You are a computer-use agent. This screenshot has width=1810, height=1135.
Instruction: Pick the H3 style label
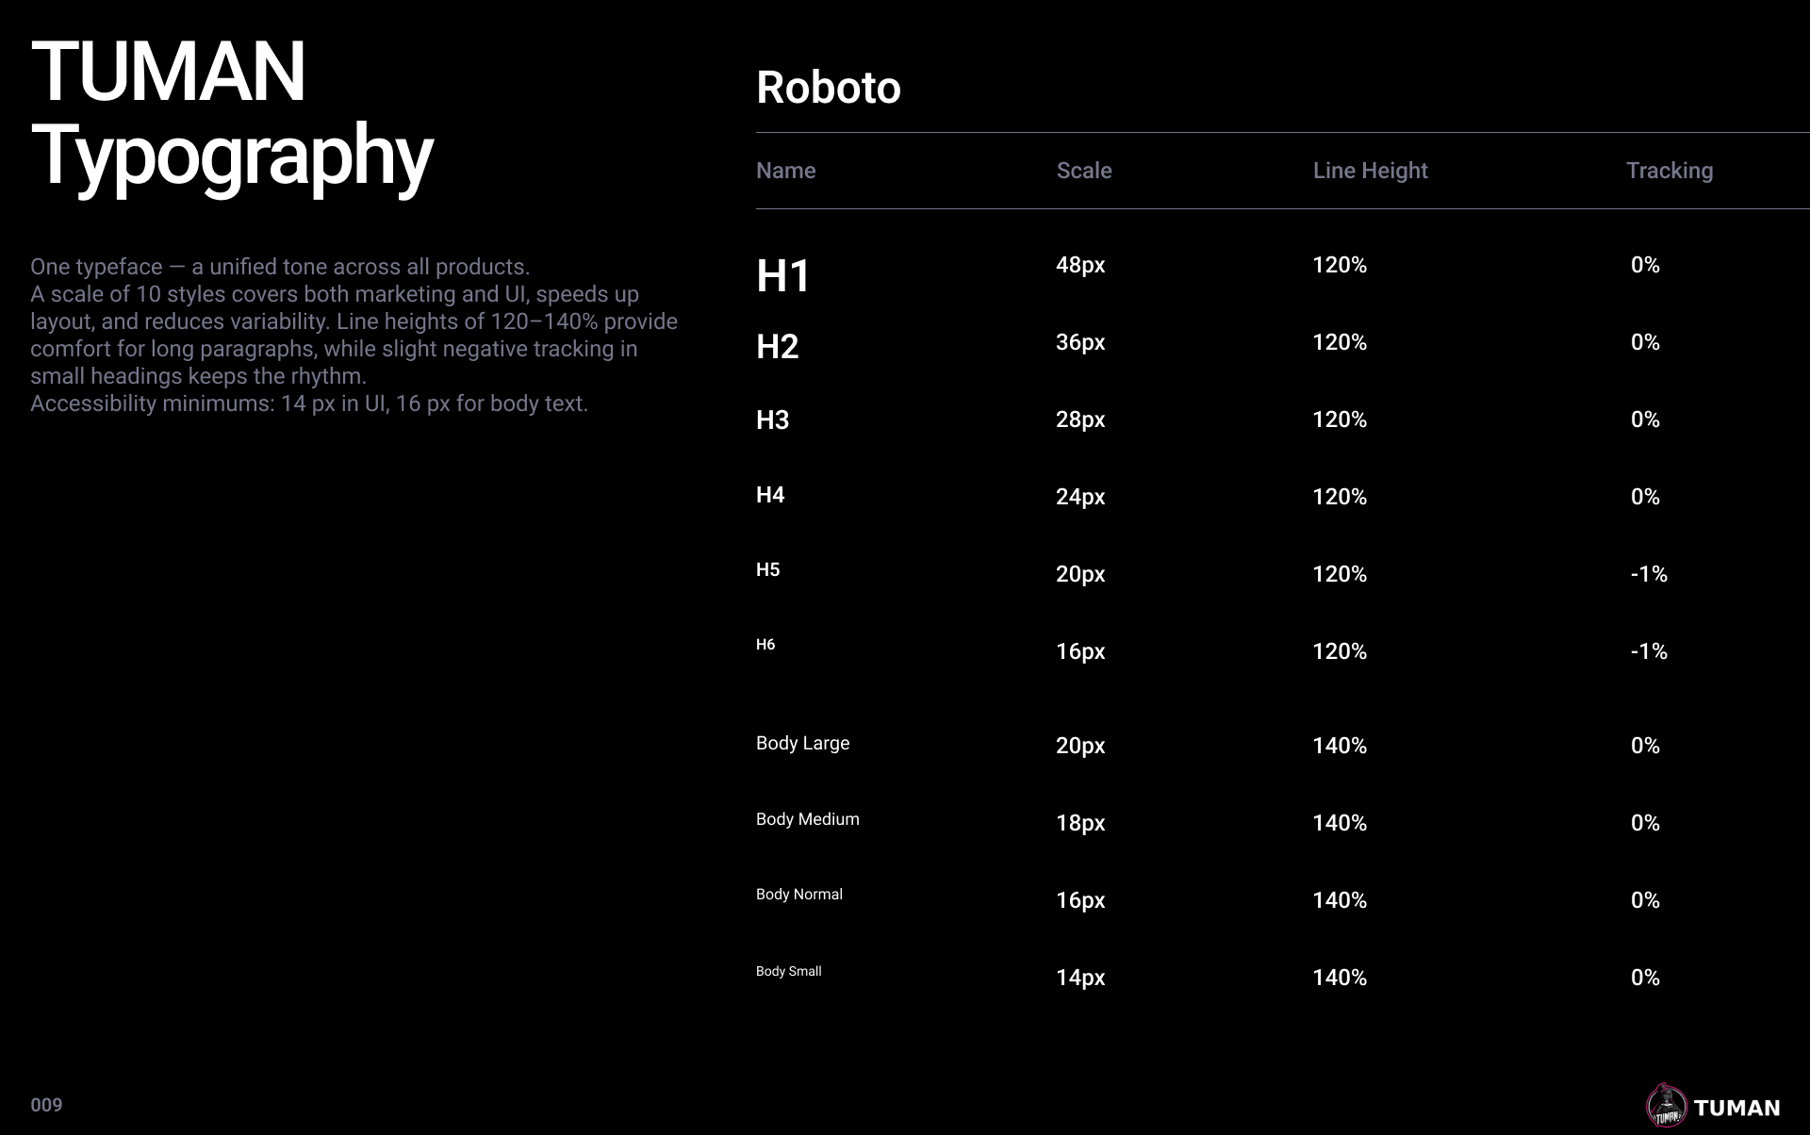tap(772, 420)
